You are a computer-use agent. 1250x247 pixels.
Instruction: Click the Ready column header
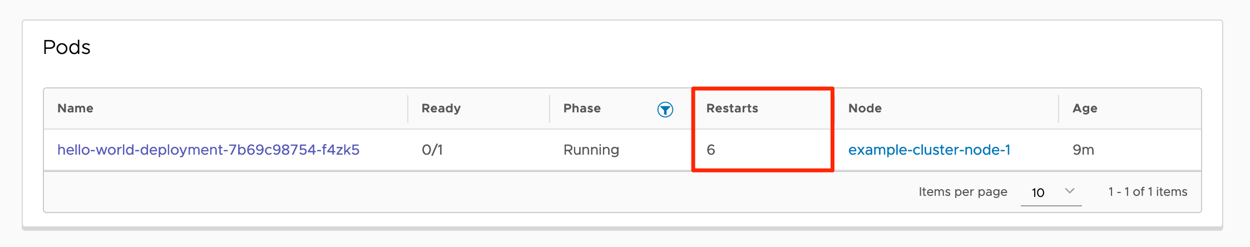click(x=441, y=108)
